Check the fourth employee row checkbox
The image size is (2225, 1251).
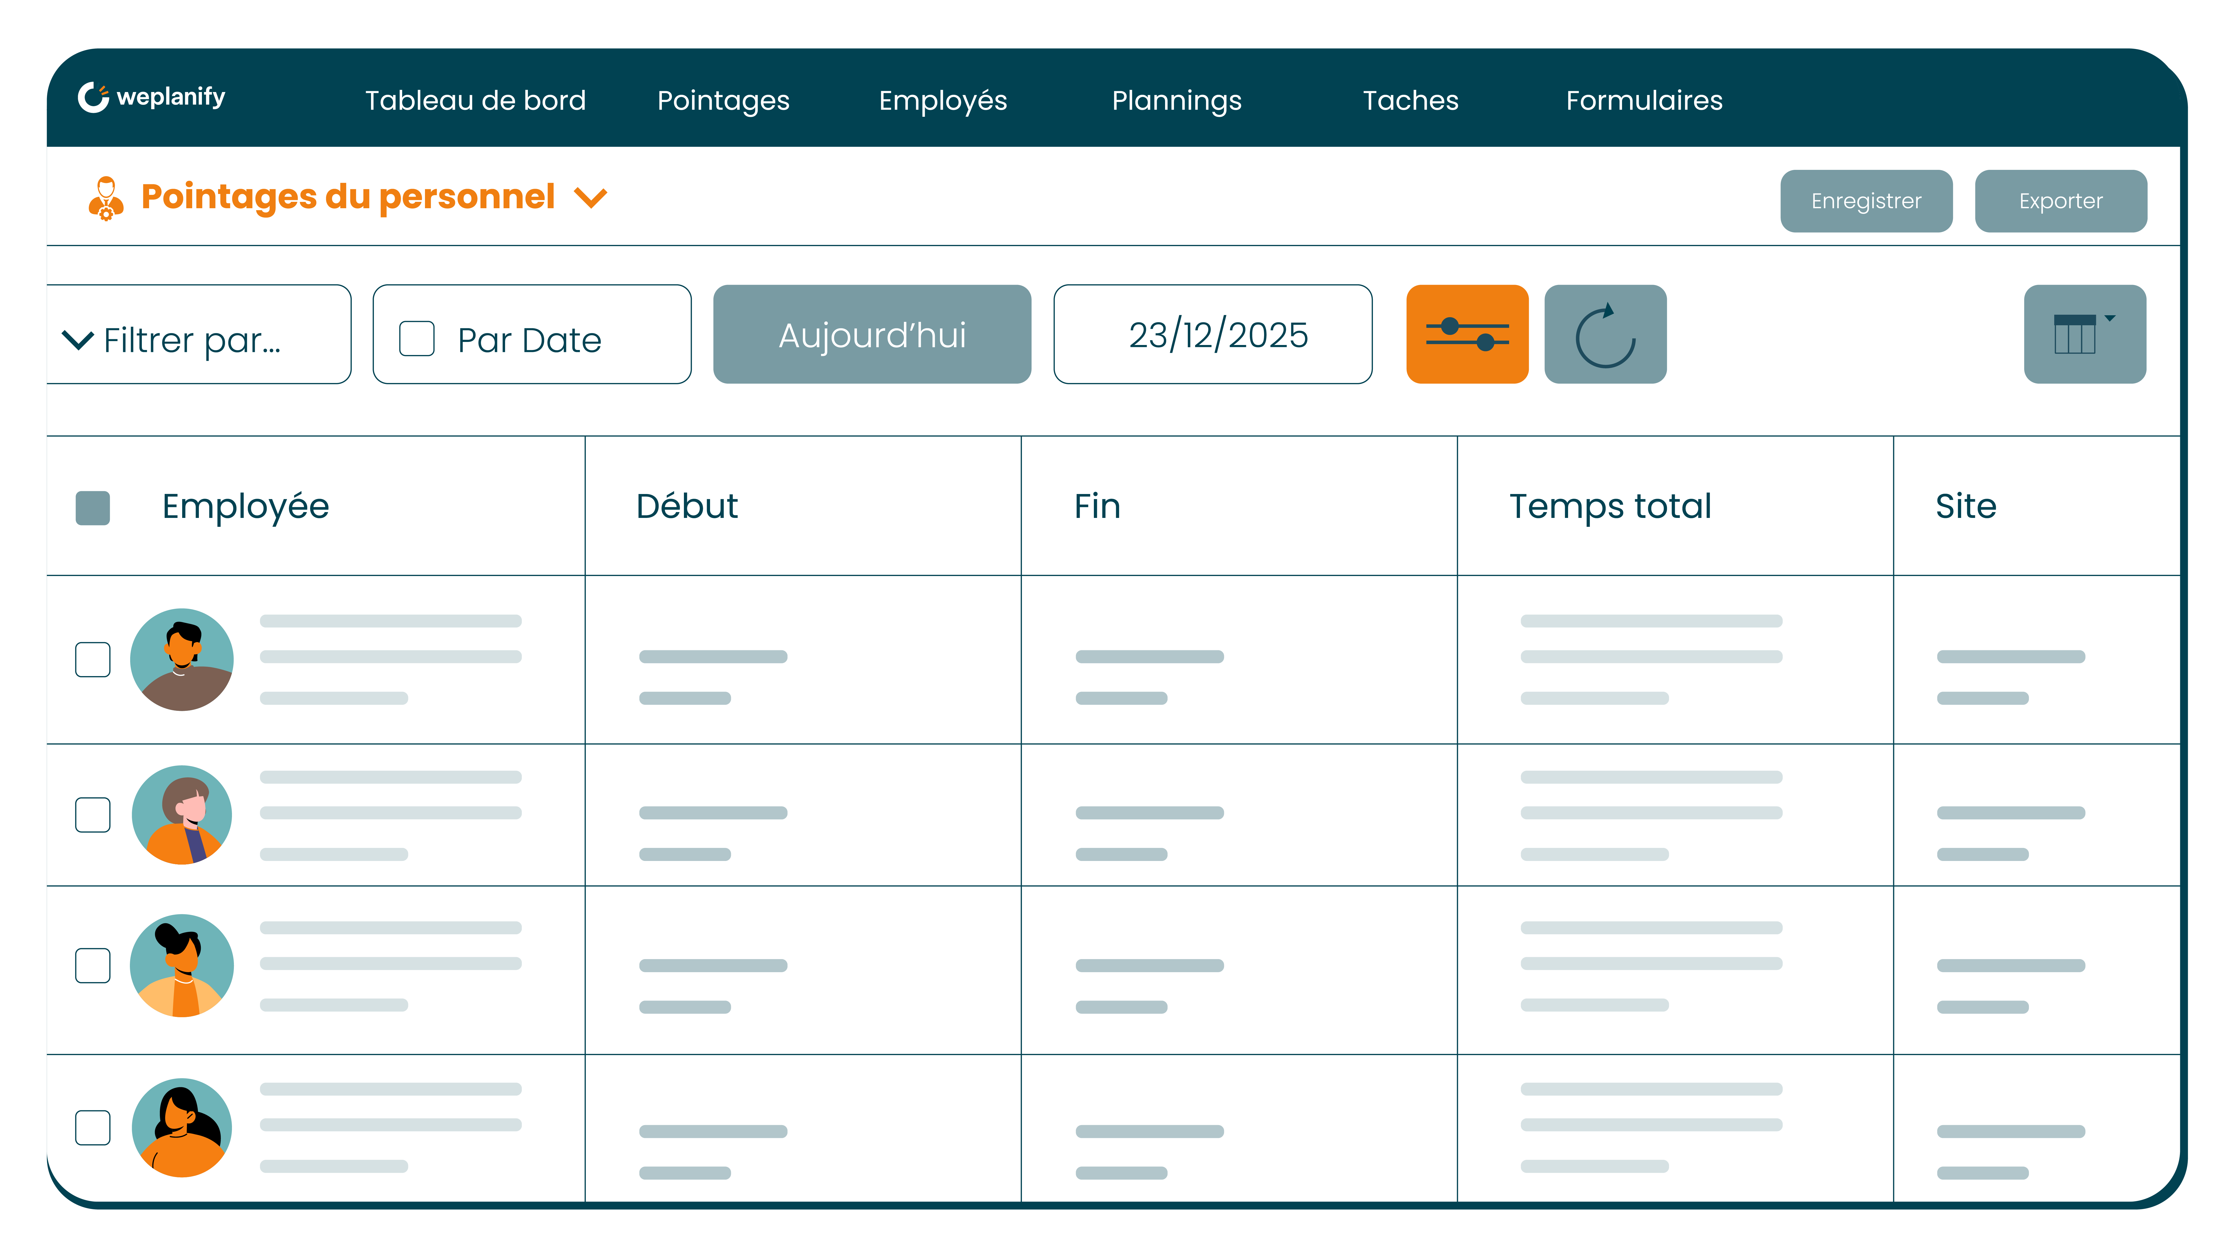point(92,1128)
